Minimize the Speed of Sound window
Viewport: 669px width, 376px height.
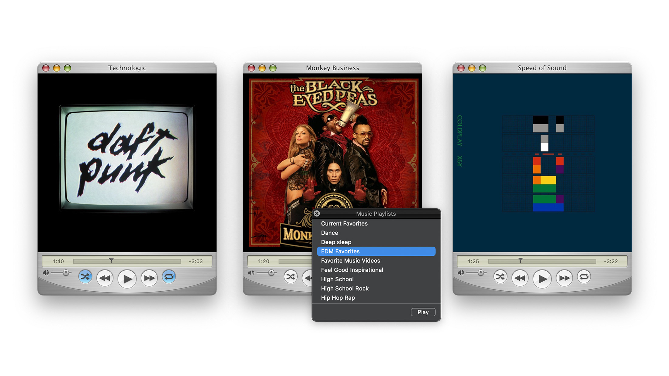pos(472,68)
